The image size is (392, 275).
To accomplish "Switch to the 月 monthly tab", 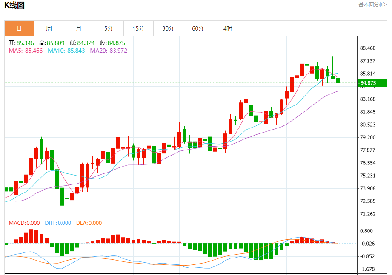I will pyautogui.click(x=79, y=28).
